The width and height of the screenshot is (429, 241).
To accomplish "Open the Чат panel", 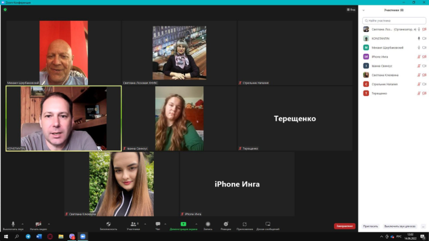I will pos(158,226).
